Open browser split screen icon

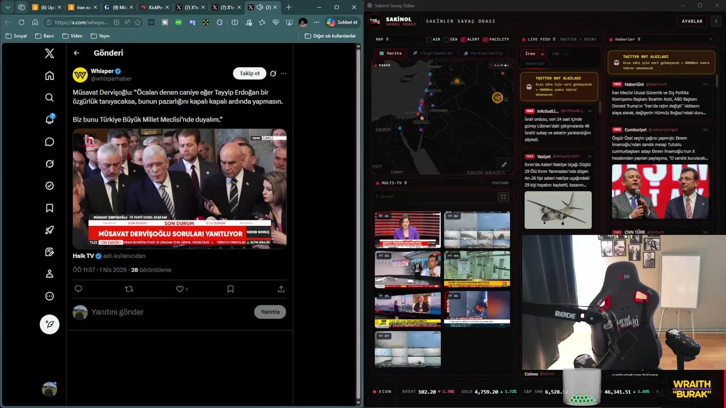pos(235,22)
